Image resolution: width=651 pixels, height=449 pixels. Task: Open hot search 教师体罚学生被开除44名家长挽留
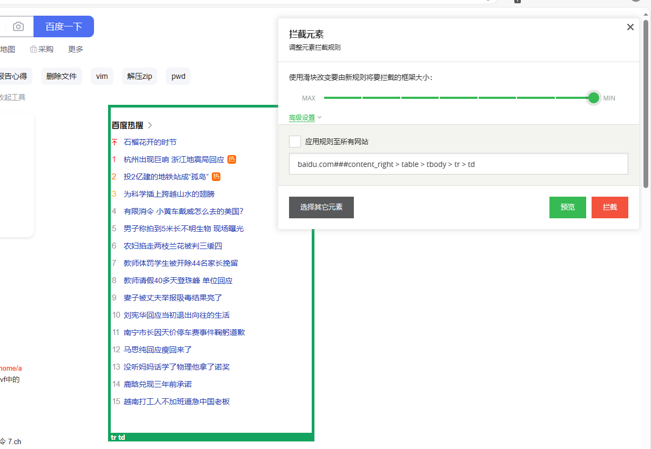[x=181, y=263]
